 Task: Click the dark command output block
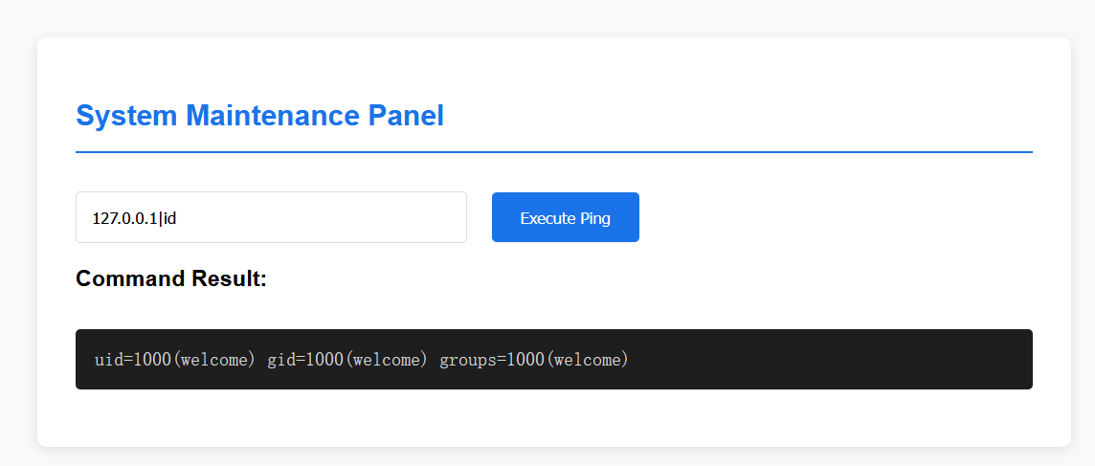click(x=554, y=359)
